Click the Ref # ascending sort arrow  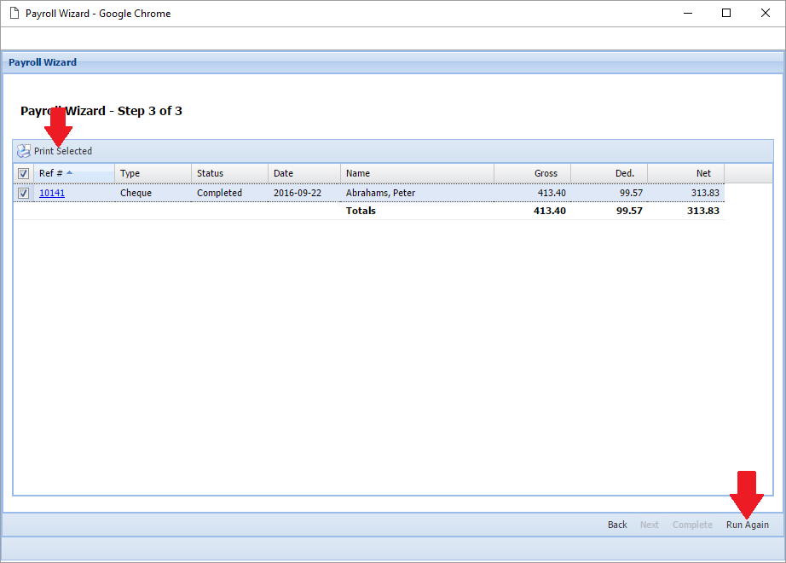click(x=70, y=172)
